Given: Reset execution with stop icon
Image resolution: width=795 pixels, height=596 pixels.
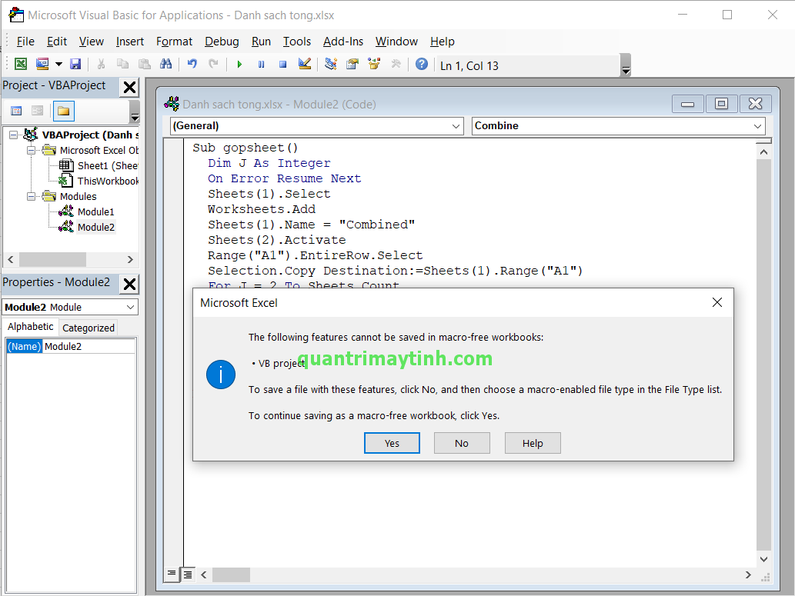Looking at the screenshot, I should (x=283, y=65).
